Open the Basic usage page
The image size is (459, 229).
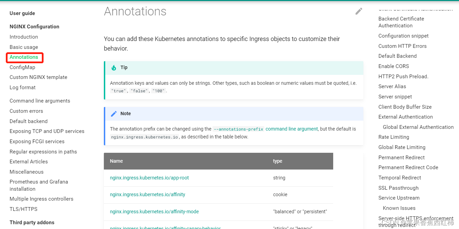coord(24,47)
